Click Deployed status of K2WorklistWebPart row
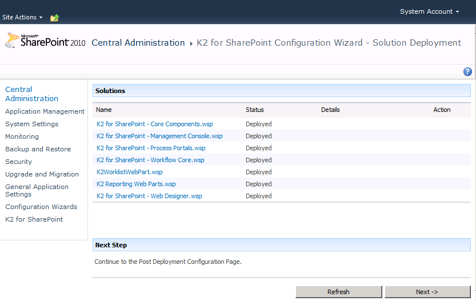Screen dimensions: 476x301 click(259, 172)
